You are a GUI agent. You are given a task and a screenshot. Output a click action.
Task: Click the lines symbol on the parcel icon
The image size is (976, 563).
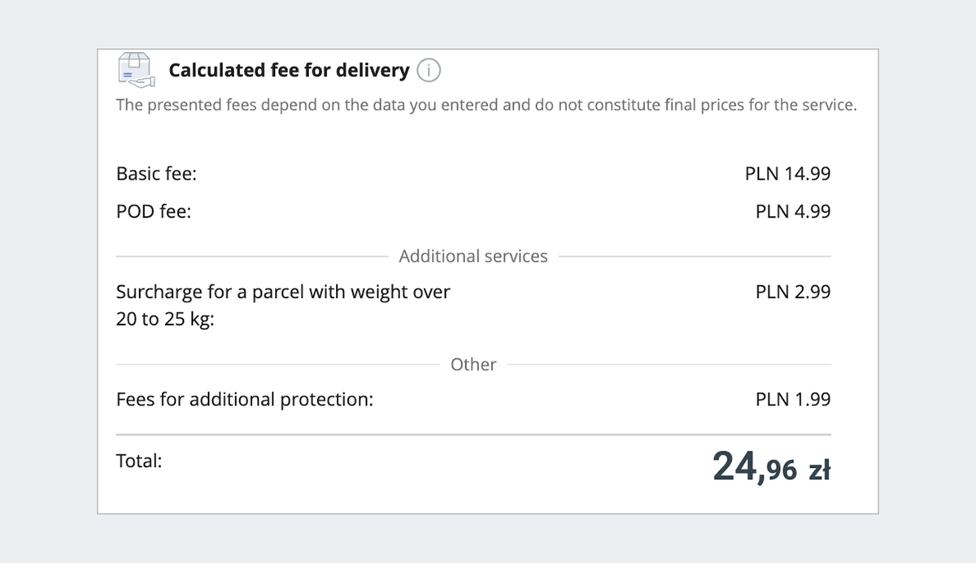click(127, 75)
